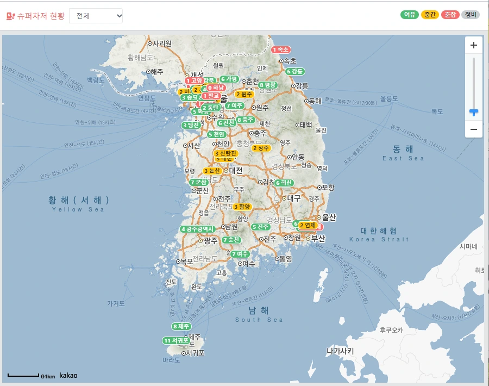Click the 동해 East Sea label
The width and height of the screenshot is (489, 386).
tap(403, 153)
